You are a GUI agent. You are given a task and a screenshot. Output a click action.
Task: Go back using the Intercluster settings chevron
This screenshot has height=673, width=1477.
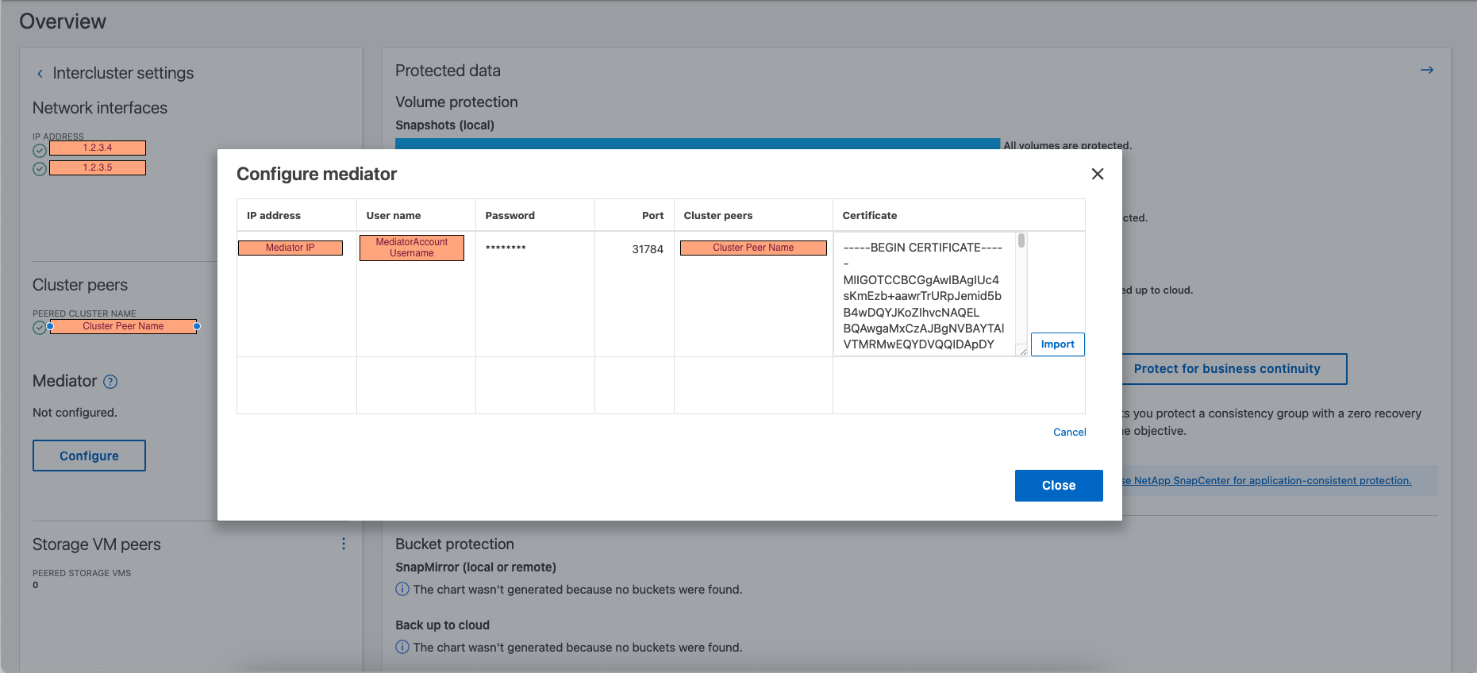click(x=40, y=74)
